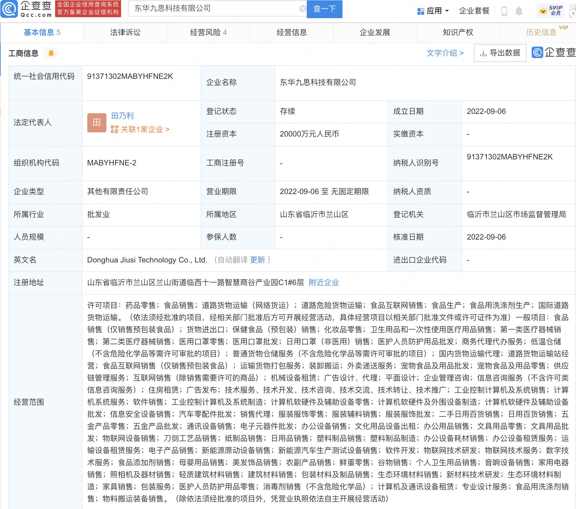Select the registered address text

[x=195, y=282]
